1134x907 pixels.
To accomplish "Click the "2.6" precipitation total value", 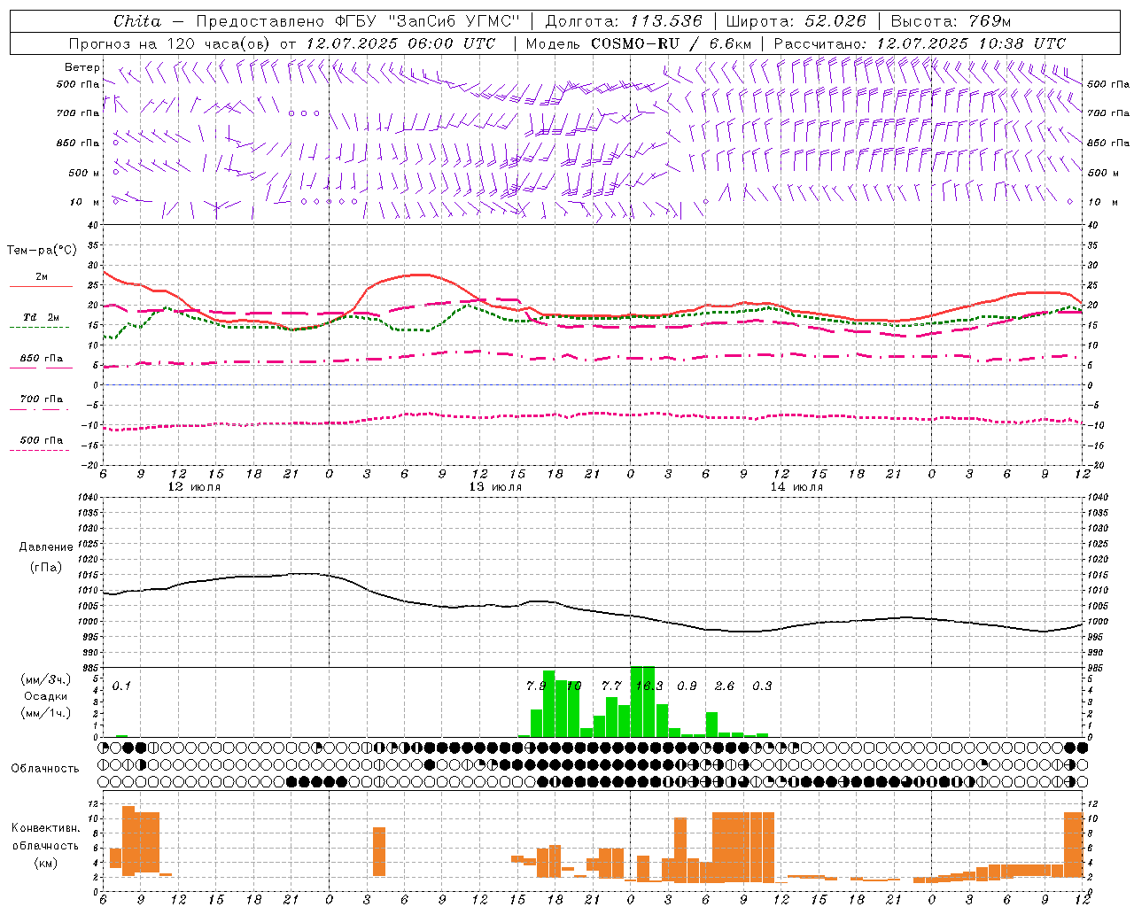I will [x=725, y=686].
